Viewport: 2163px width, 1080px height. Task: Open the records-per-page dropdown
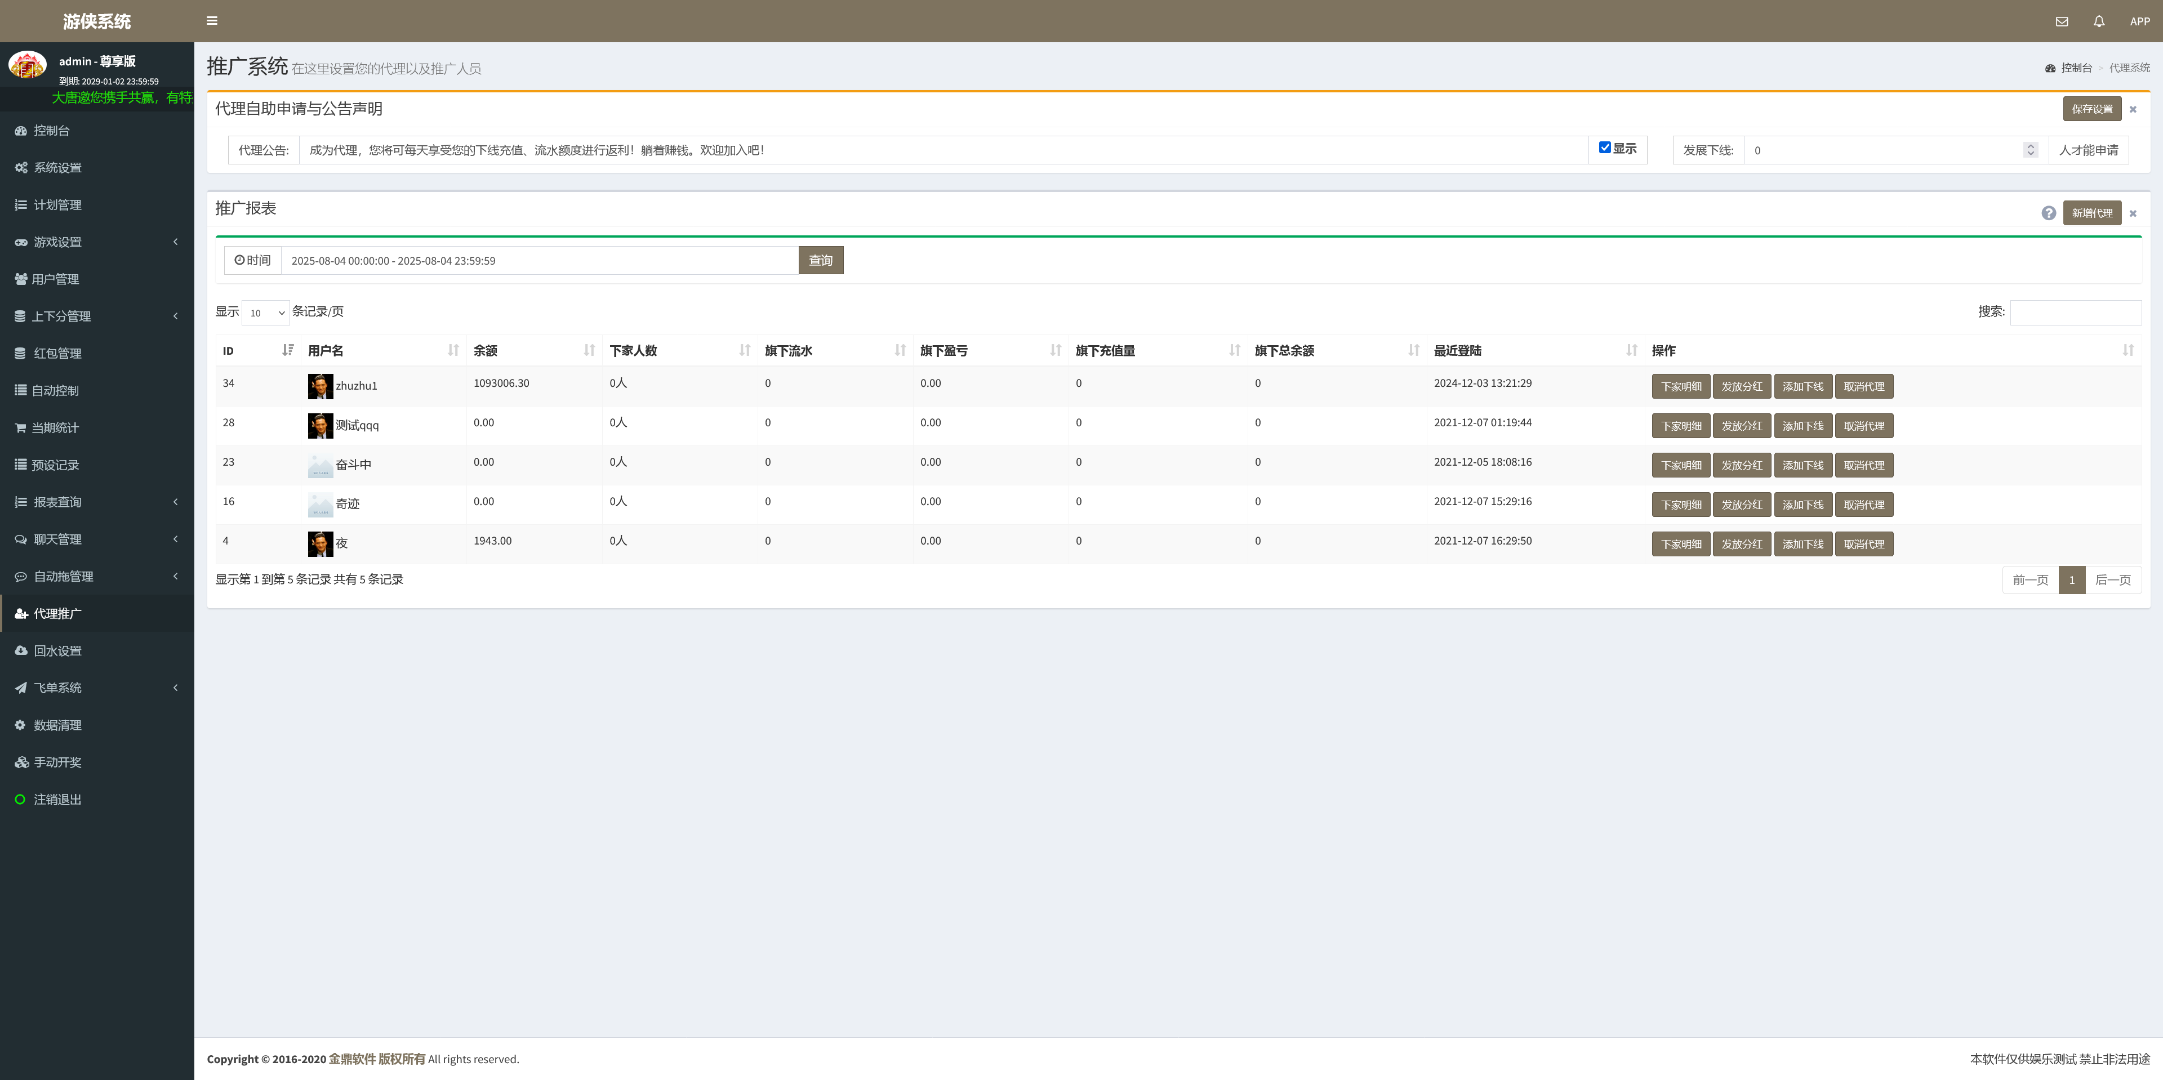tap(265, 312)
